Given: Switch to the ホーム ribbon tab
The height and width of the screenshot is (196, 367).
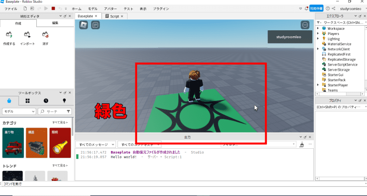Looking at the screenshot, I should point(77,9).
